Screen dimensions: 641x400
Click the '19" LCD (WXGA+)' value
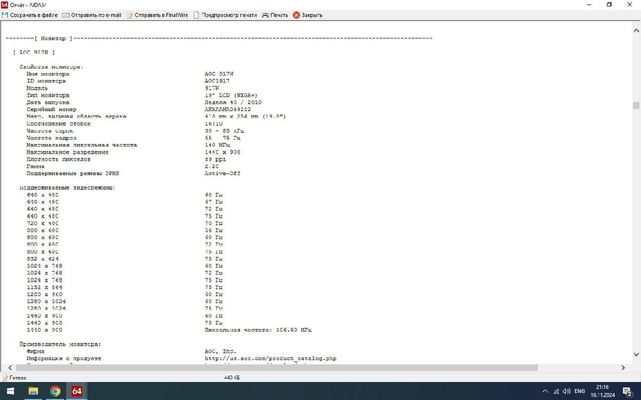231,95
